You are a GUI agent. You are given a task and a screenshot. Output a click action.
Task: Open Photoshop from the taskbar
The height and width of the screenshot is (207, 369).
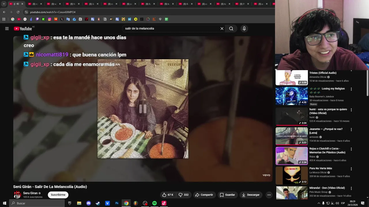(x=117, y=203)
